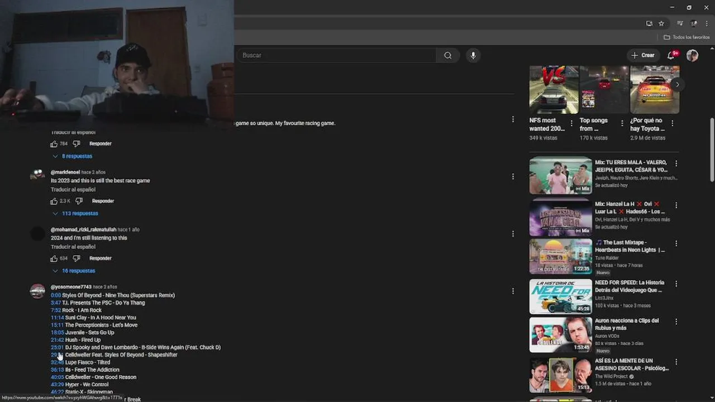The height and width of the screenshot is (402, 715).
Task: Click the Buscar search field
Action: (337, 55)
